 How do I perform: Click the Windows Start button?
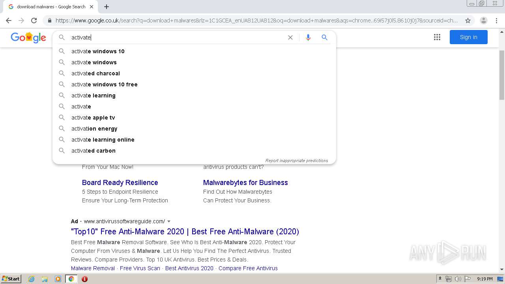pyautogui.click(x=11, y=279)
